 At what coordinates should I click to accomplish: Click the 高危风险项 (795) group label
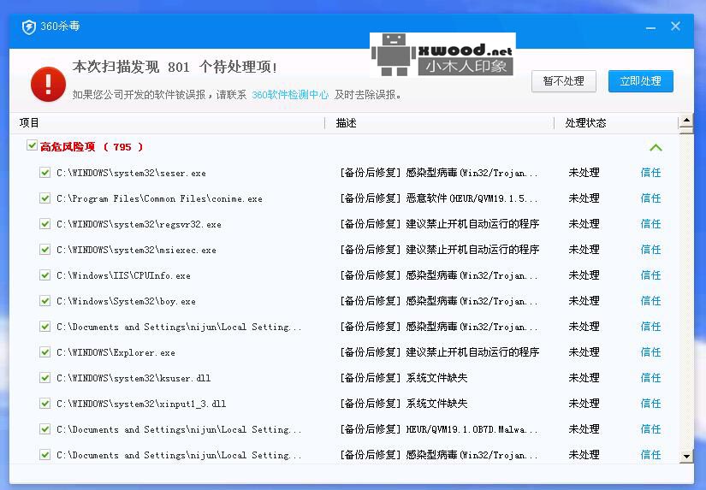pos(92,147)
